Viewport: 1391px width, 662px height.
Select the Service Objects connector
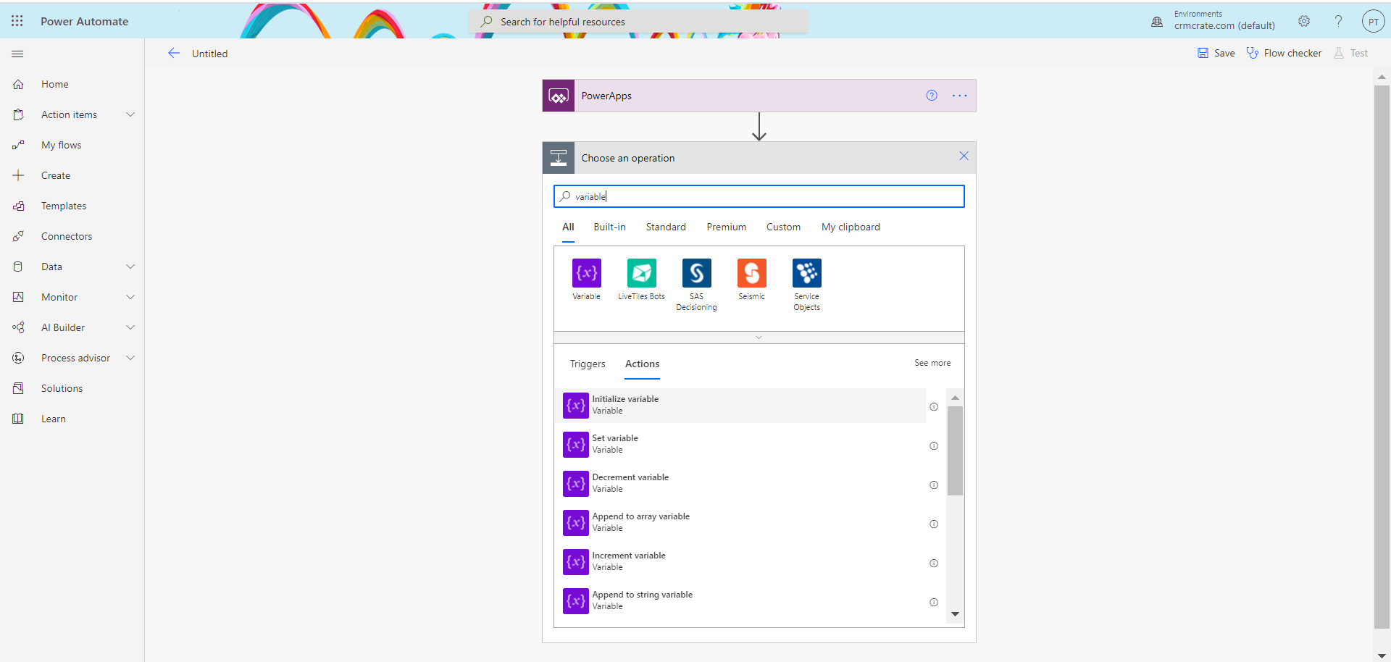(806, 273)
